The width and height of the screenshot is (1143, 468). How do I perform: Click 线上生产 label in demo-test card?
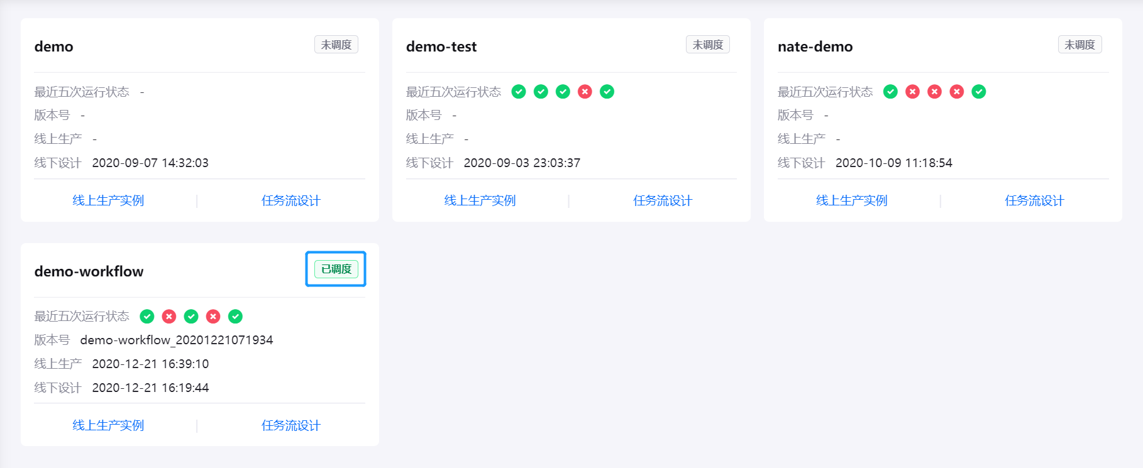click(429, 139)
